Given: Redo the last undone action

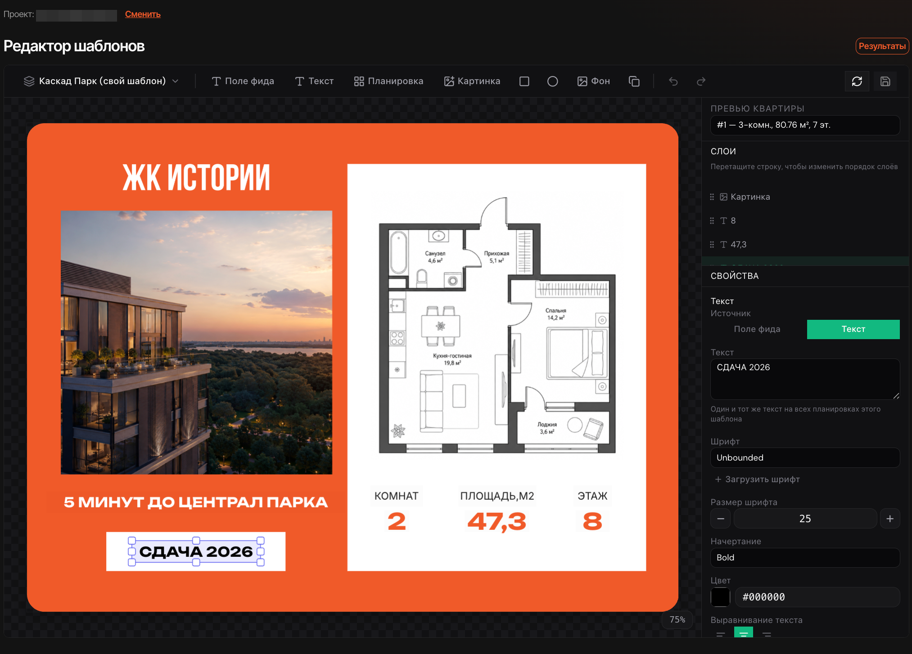Looking at the screenshot, I should tap(701, 81).
